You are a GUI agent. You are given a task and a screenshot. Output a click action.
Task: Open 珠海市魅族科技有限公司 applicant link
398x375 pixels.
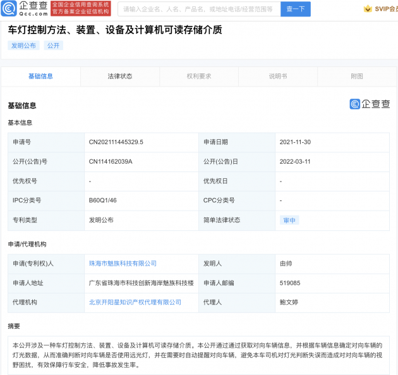coord(123,264)
